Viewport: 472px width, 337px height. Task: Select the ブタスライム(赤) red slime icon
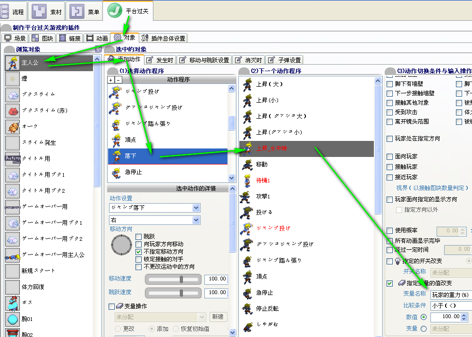12,111
